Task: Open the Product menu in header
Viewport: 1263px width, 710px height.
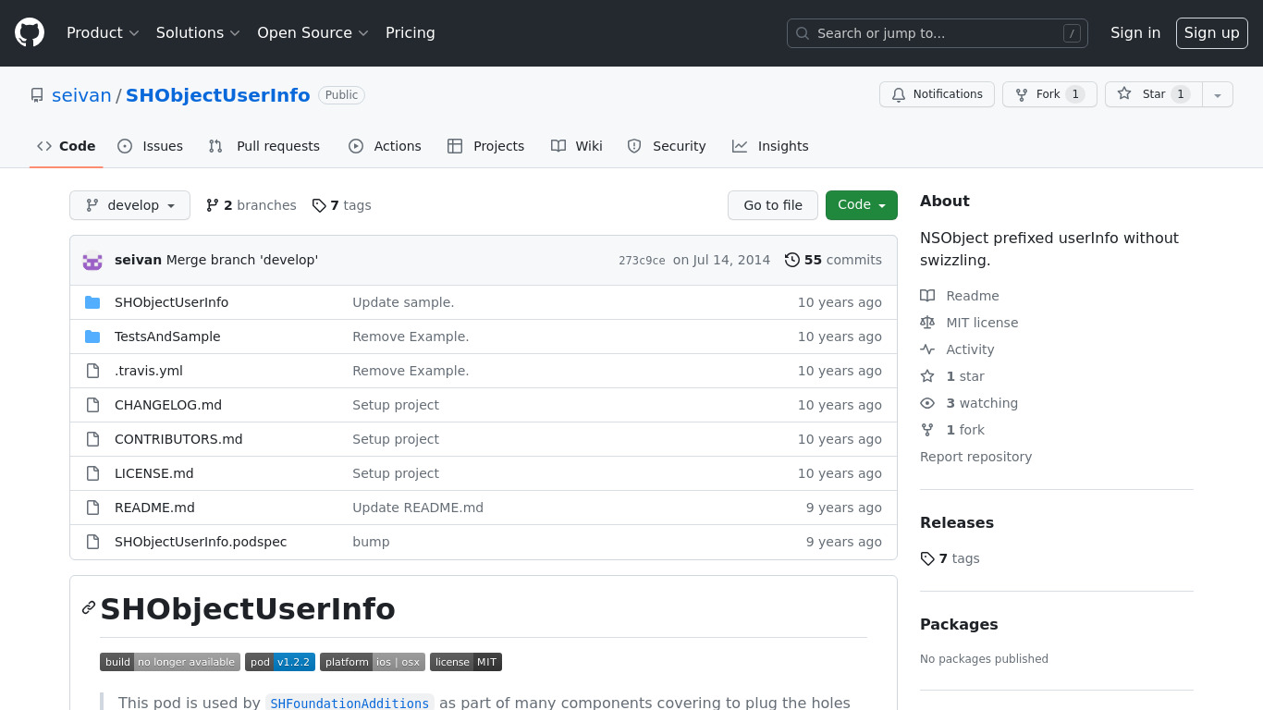Action: [103, 33]
